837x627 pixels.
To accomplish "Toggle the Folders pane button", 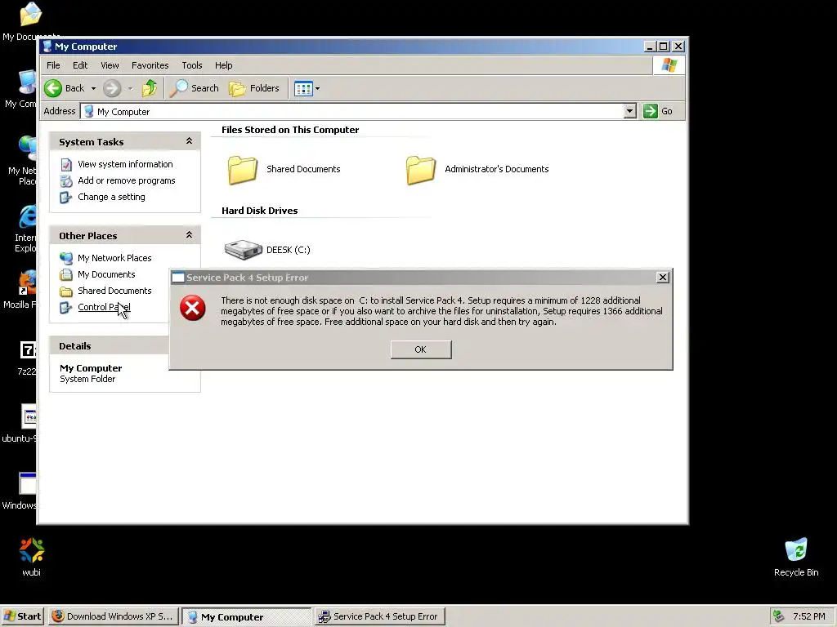I will point(254,88).
